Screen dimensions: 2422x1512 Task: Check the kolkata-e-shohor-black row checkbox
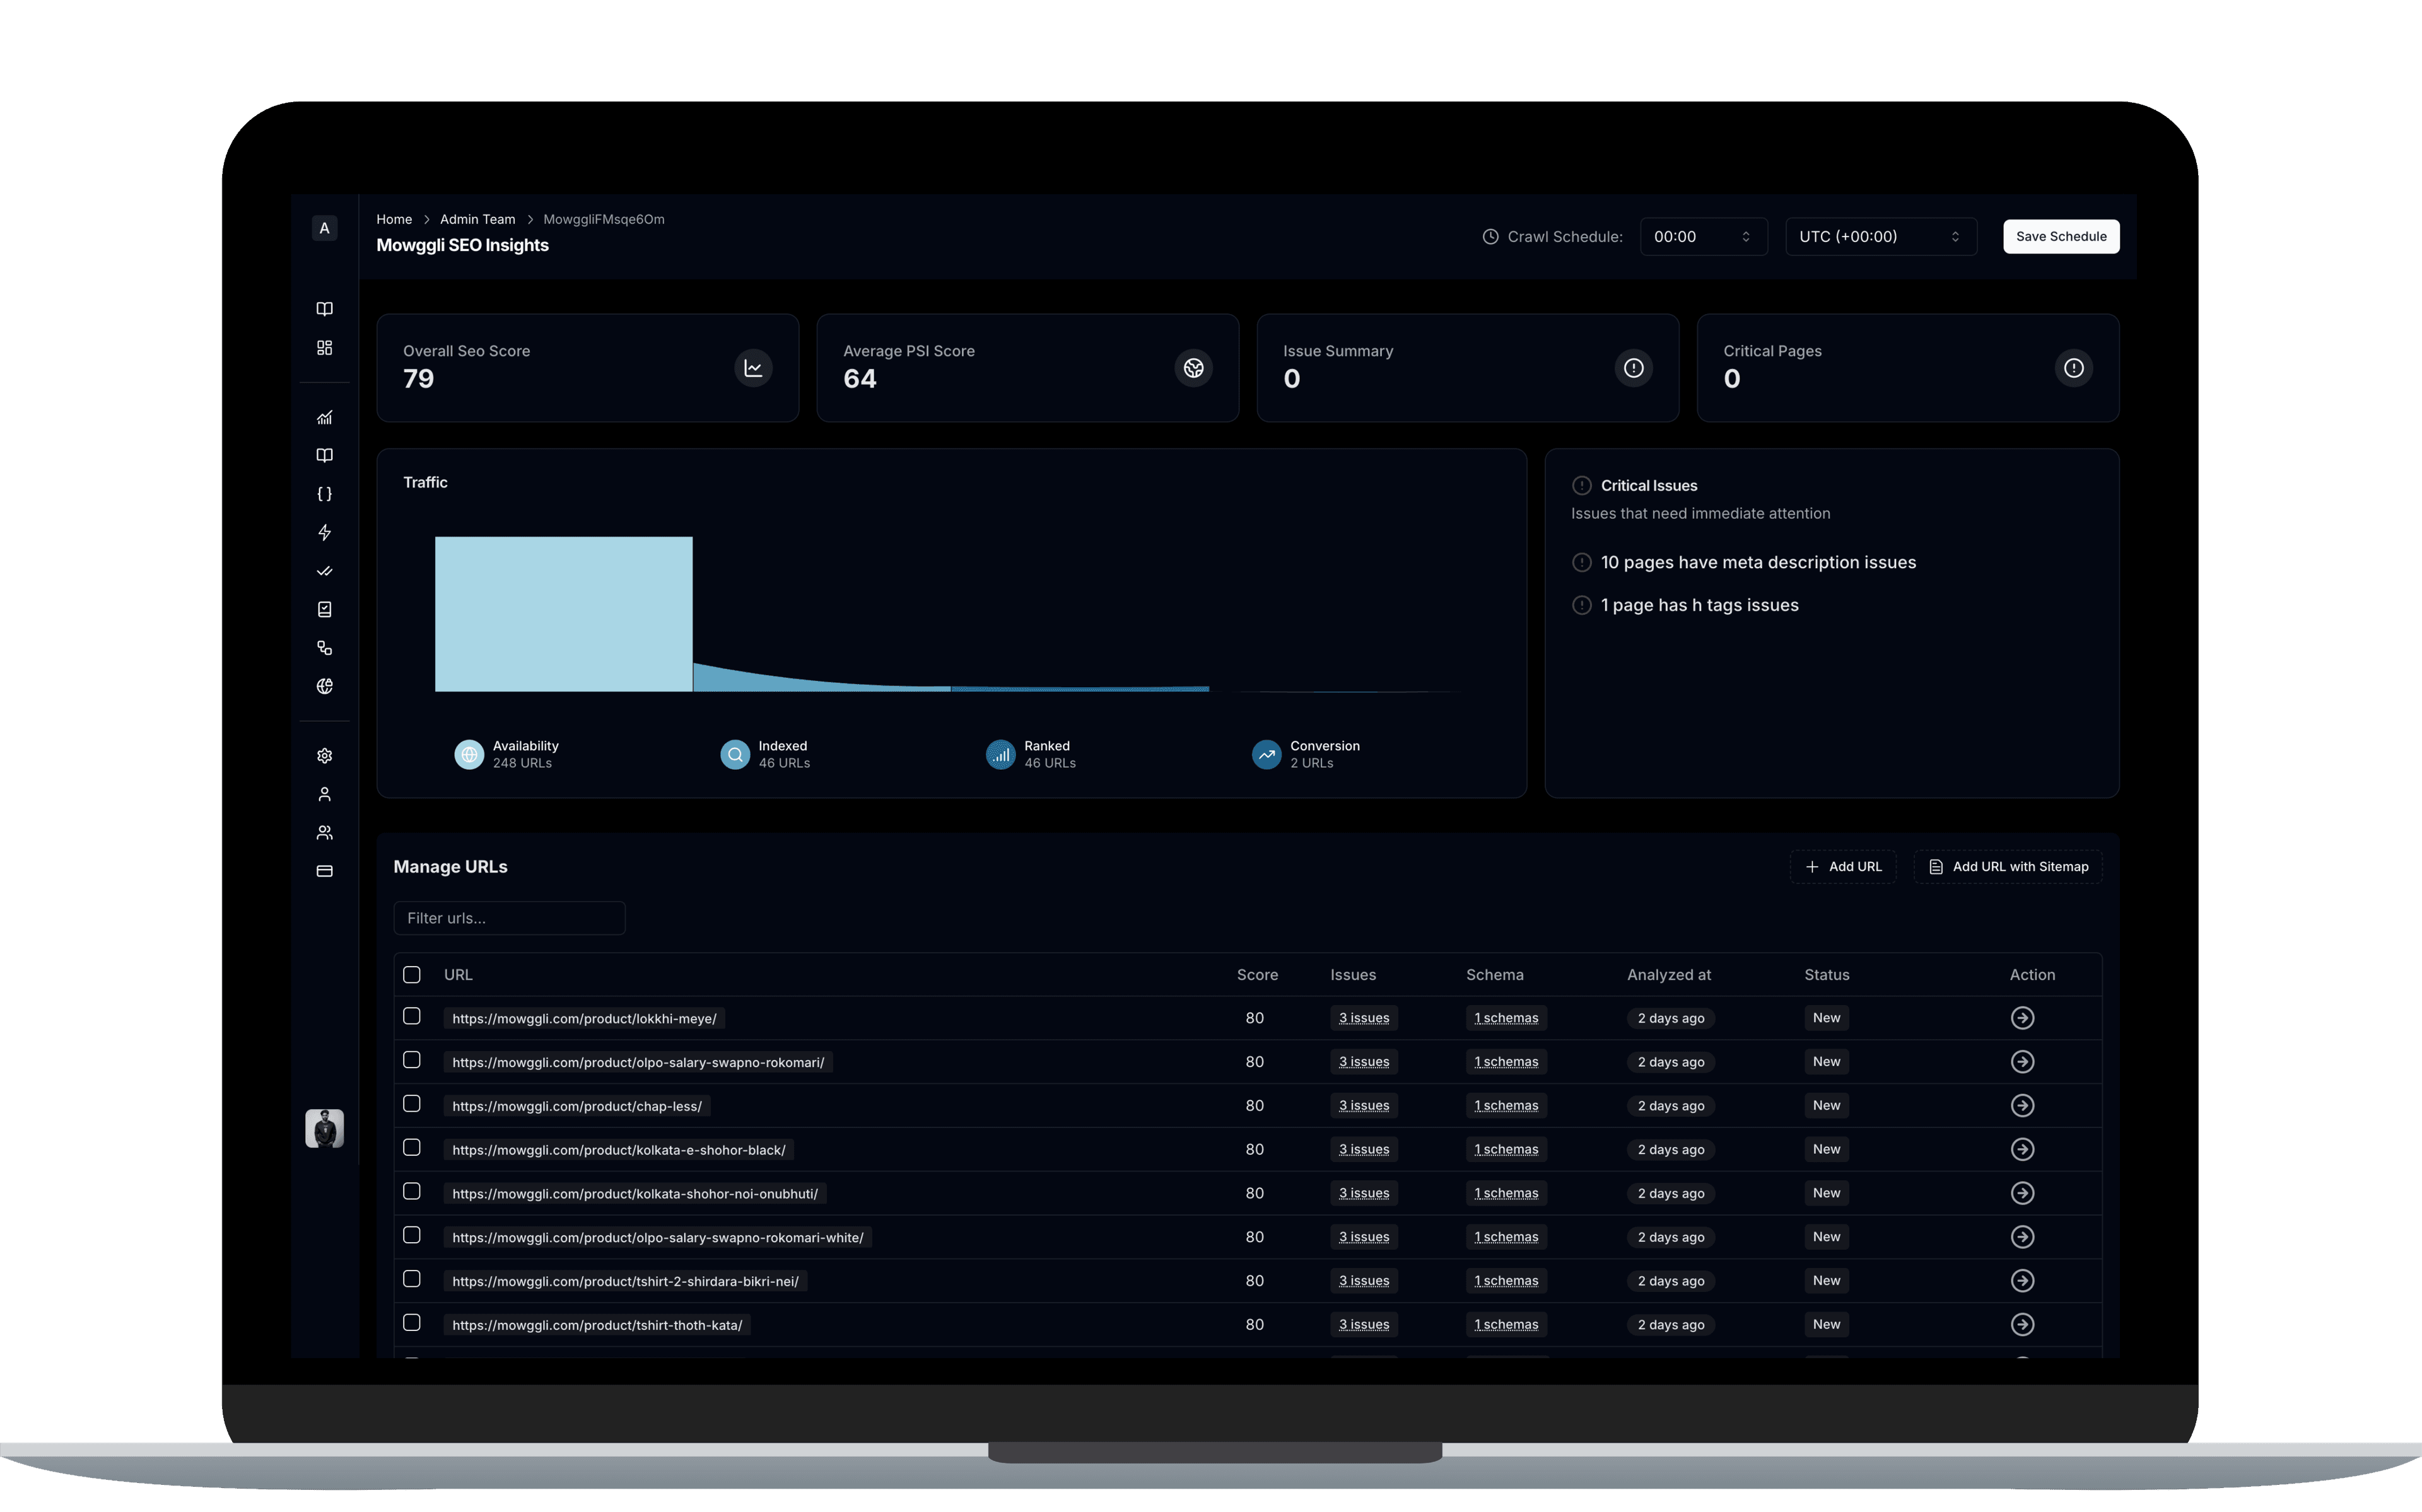pos(412,1148)
